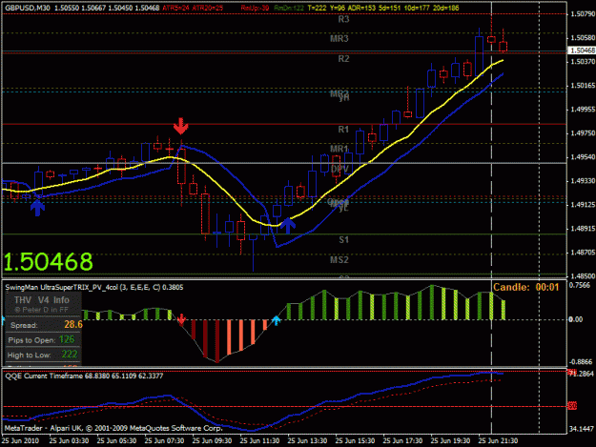Click 1.49750 on the price axis

click(583, 133)
